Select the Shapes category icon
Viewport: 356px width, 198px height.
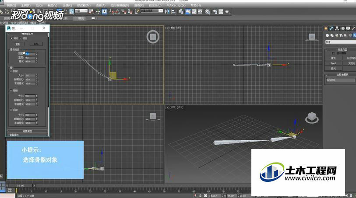[x=332, y=35]
